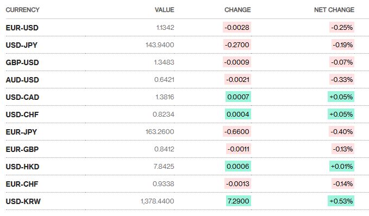This screenshot has width=369, height=216.
Task: Click the CHANGE column header
Action: pos(237,10)
